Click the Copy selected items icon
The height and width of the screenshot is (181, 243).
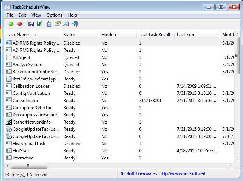(x=49, y=24)
